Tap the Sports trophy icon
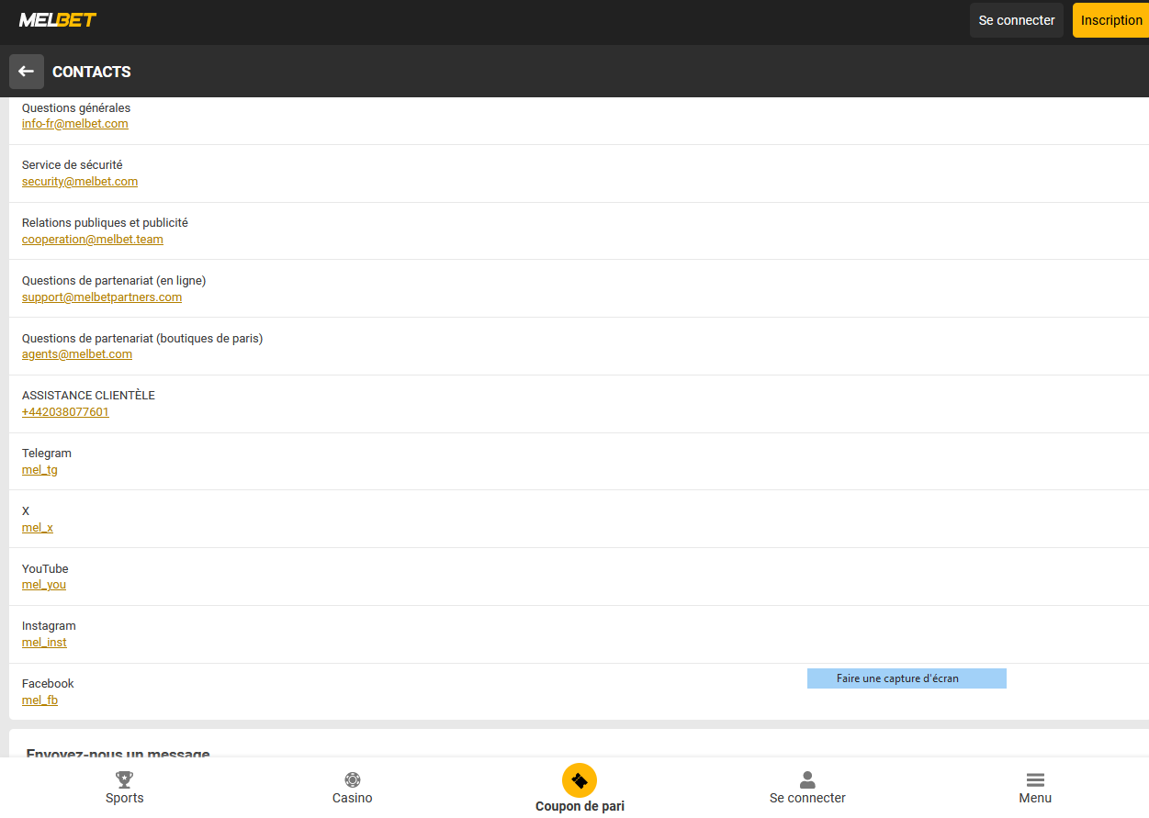This screenshot has width=1149, height=818. (x=124, y=779)
